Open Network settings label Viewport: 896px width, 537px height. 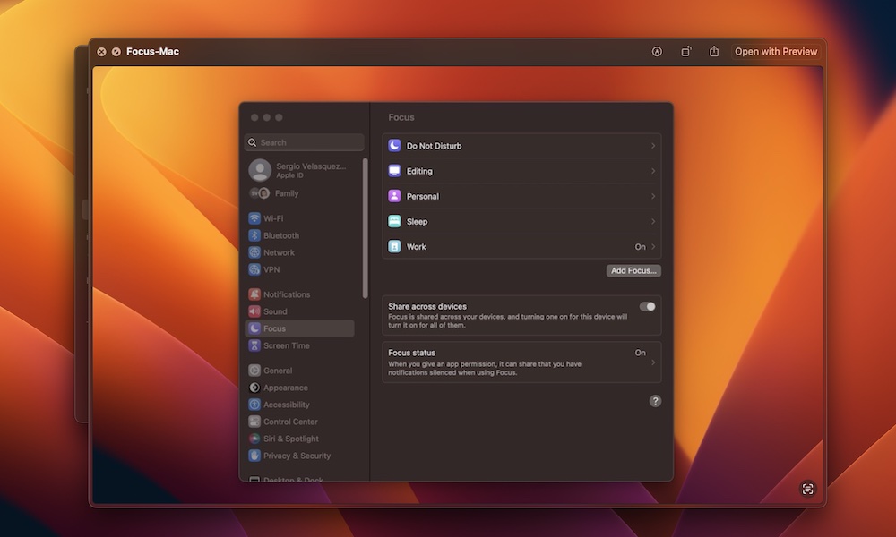[x=279, y=252]
